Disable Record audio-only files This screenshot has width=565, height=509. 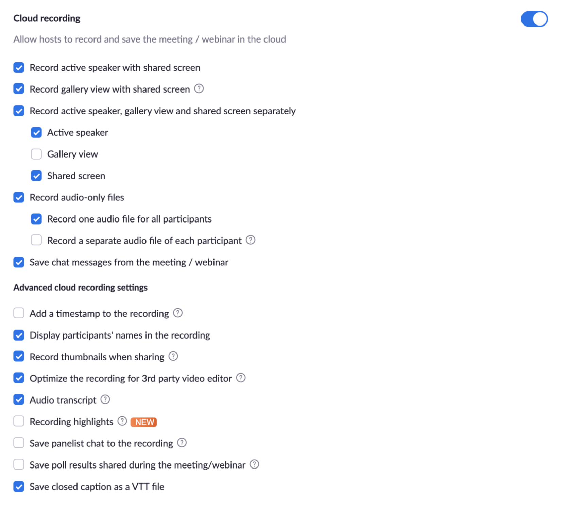(19, 197)
